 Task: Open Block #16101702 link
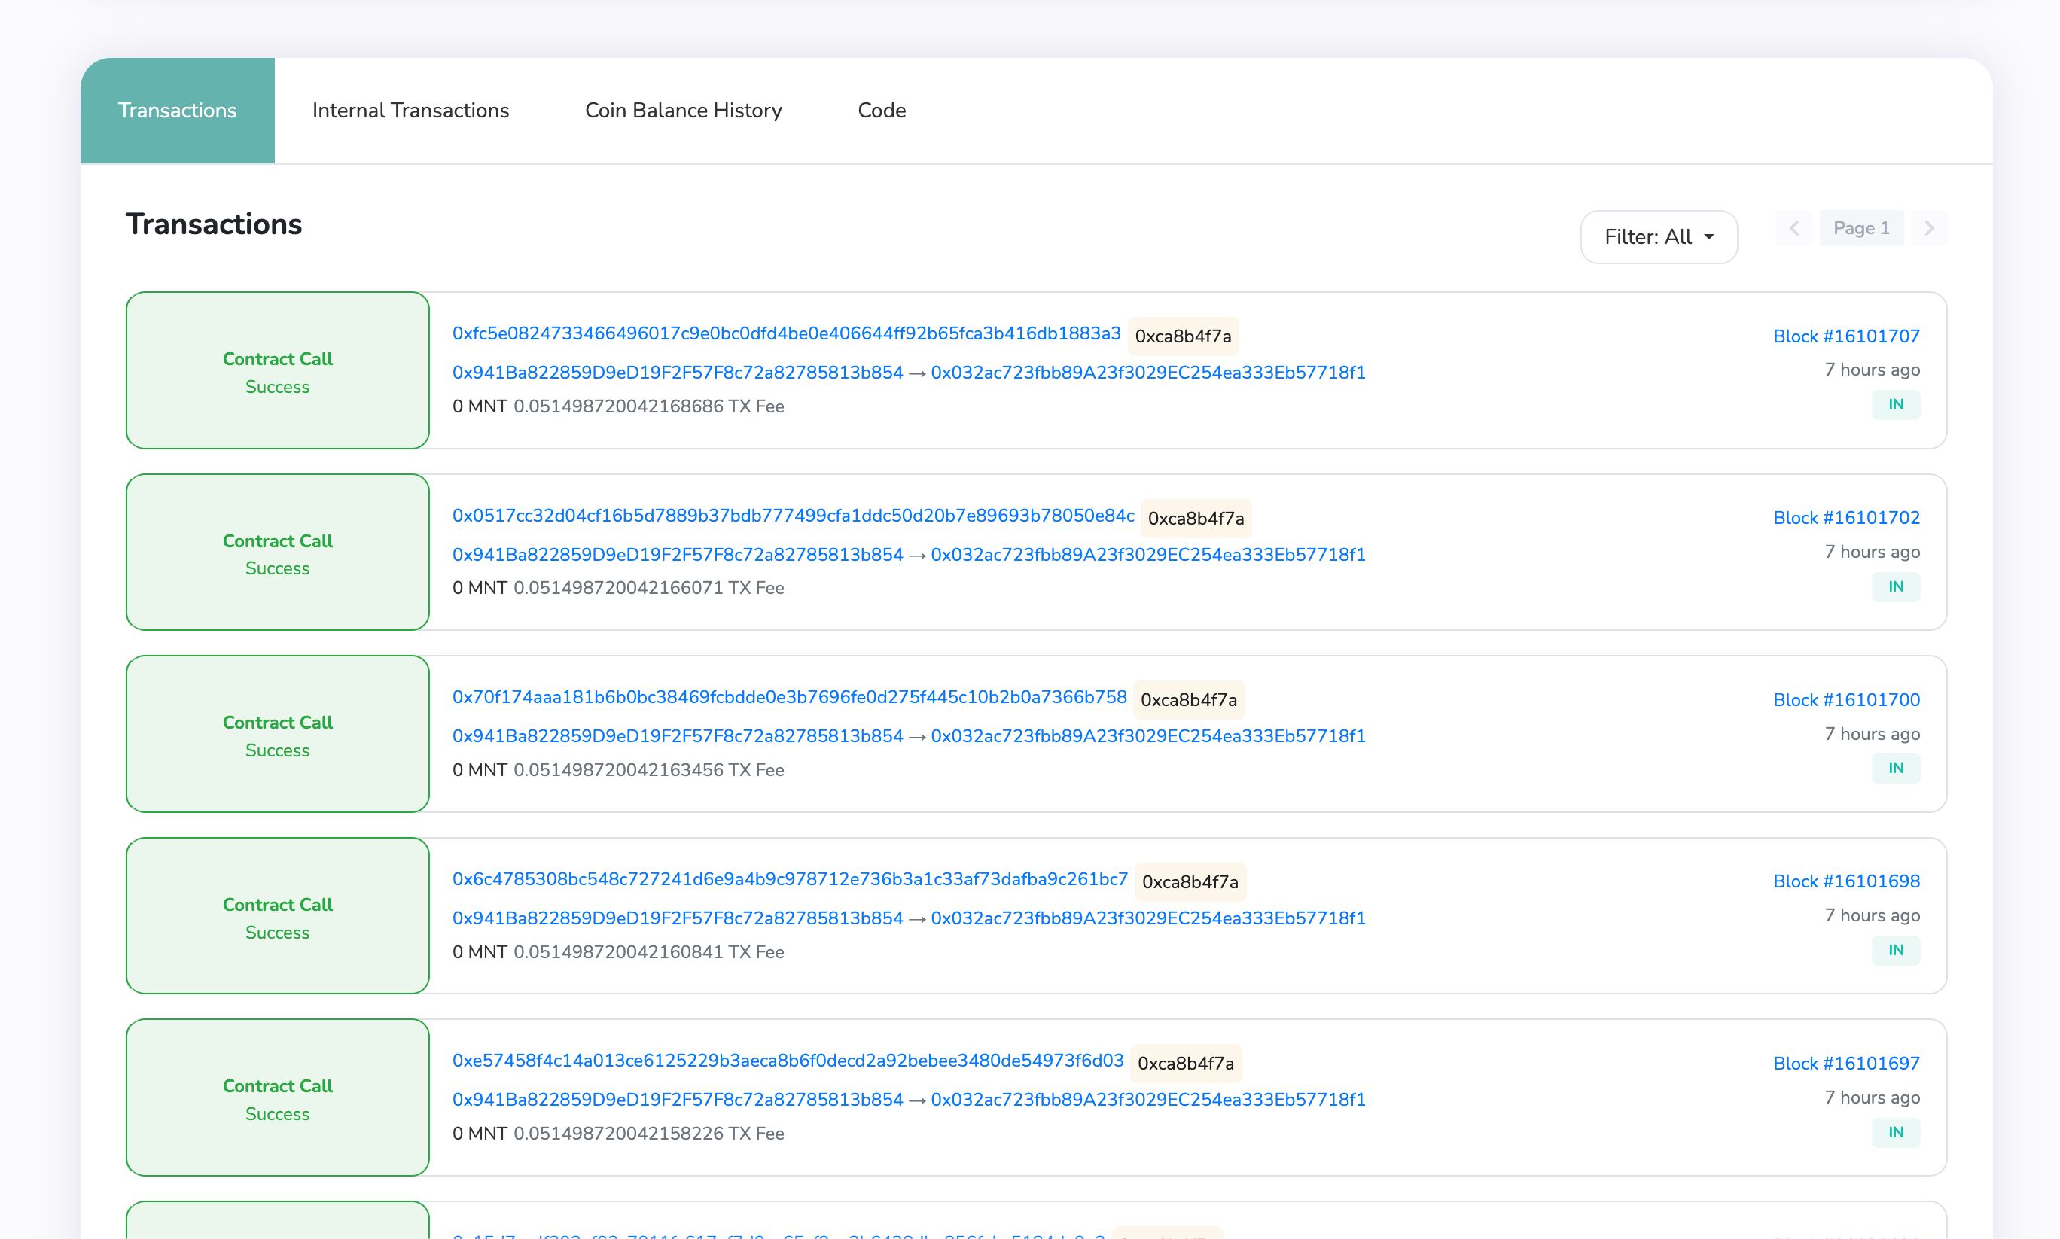tap(1846, 518)
